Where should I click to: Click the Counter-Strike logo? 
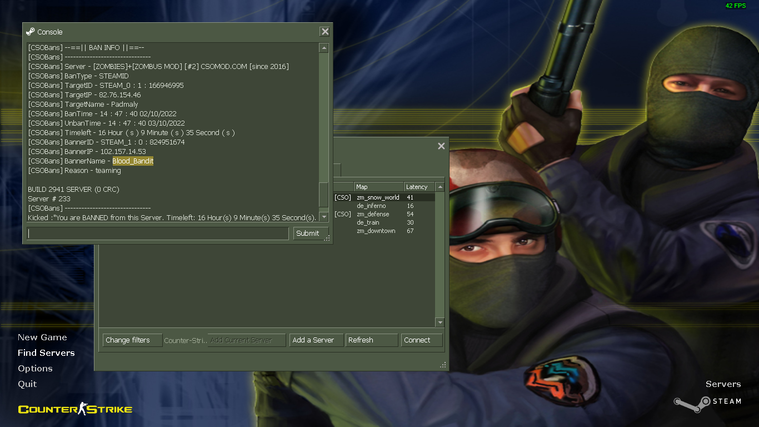75,410
